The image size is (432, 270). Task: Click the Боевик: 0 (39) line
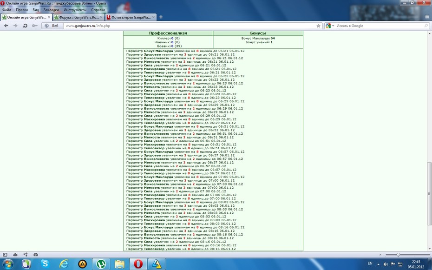pos(169,46)
